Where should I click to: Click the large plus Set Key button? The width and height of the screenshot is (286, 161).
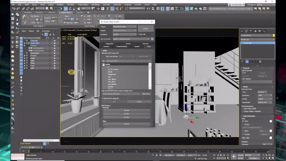point(234,157)
